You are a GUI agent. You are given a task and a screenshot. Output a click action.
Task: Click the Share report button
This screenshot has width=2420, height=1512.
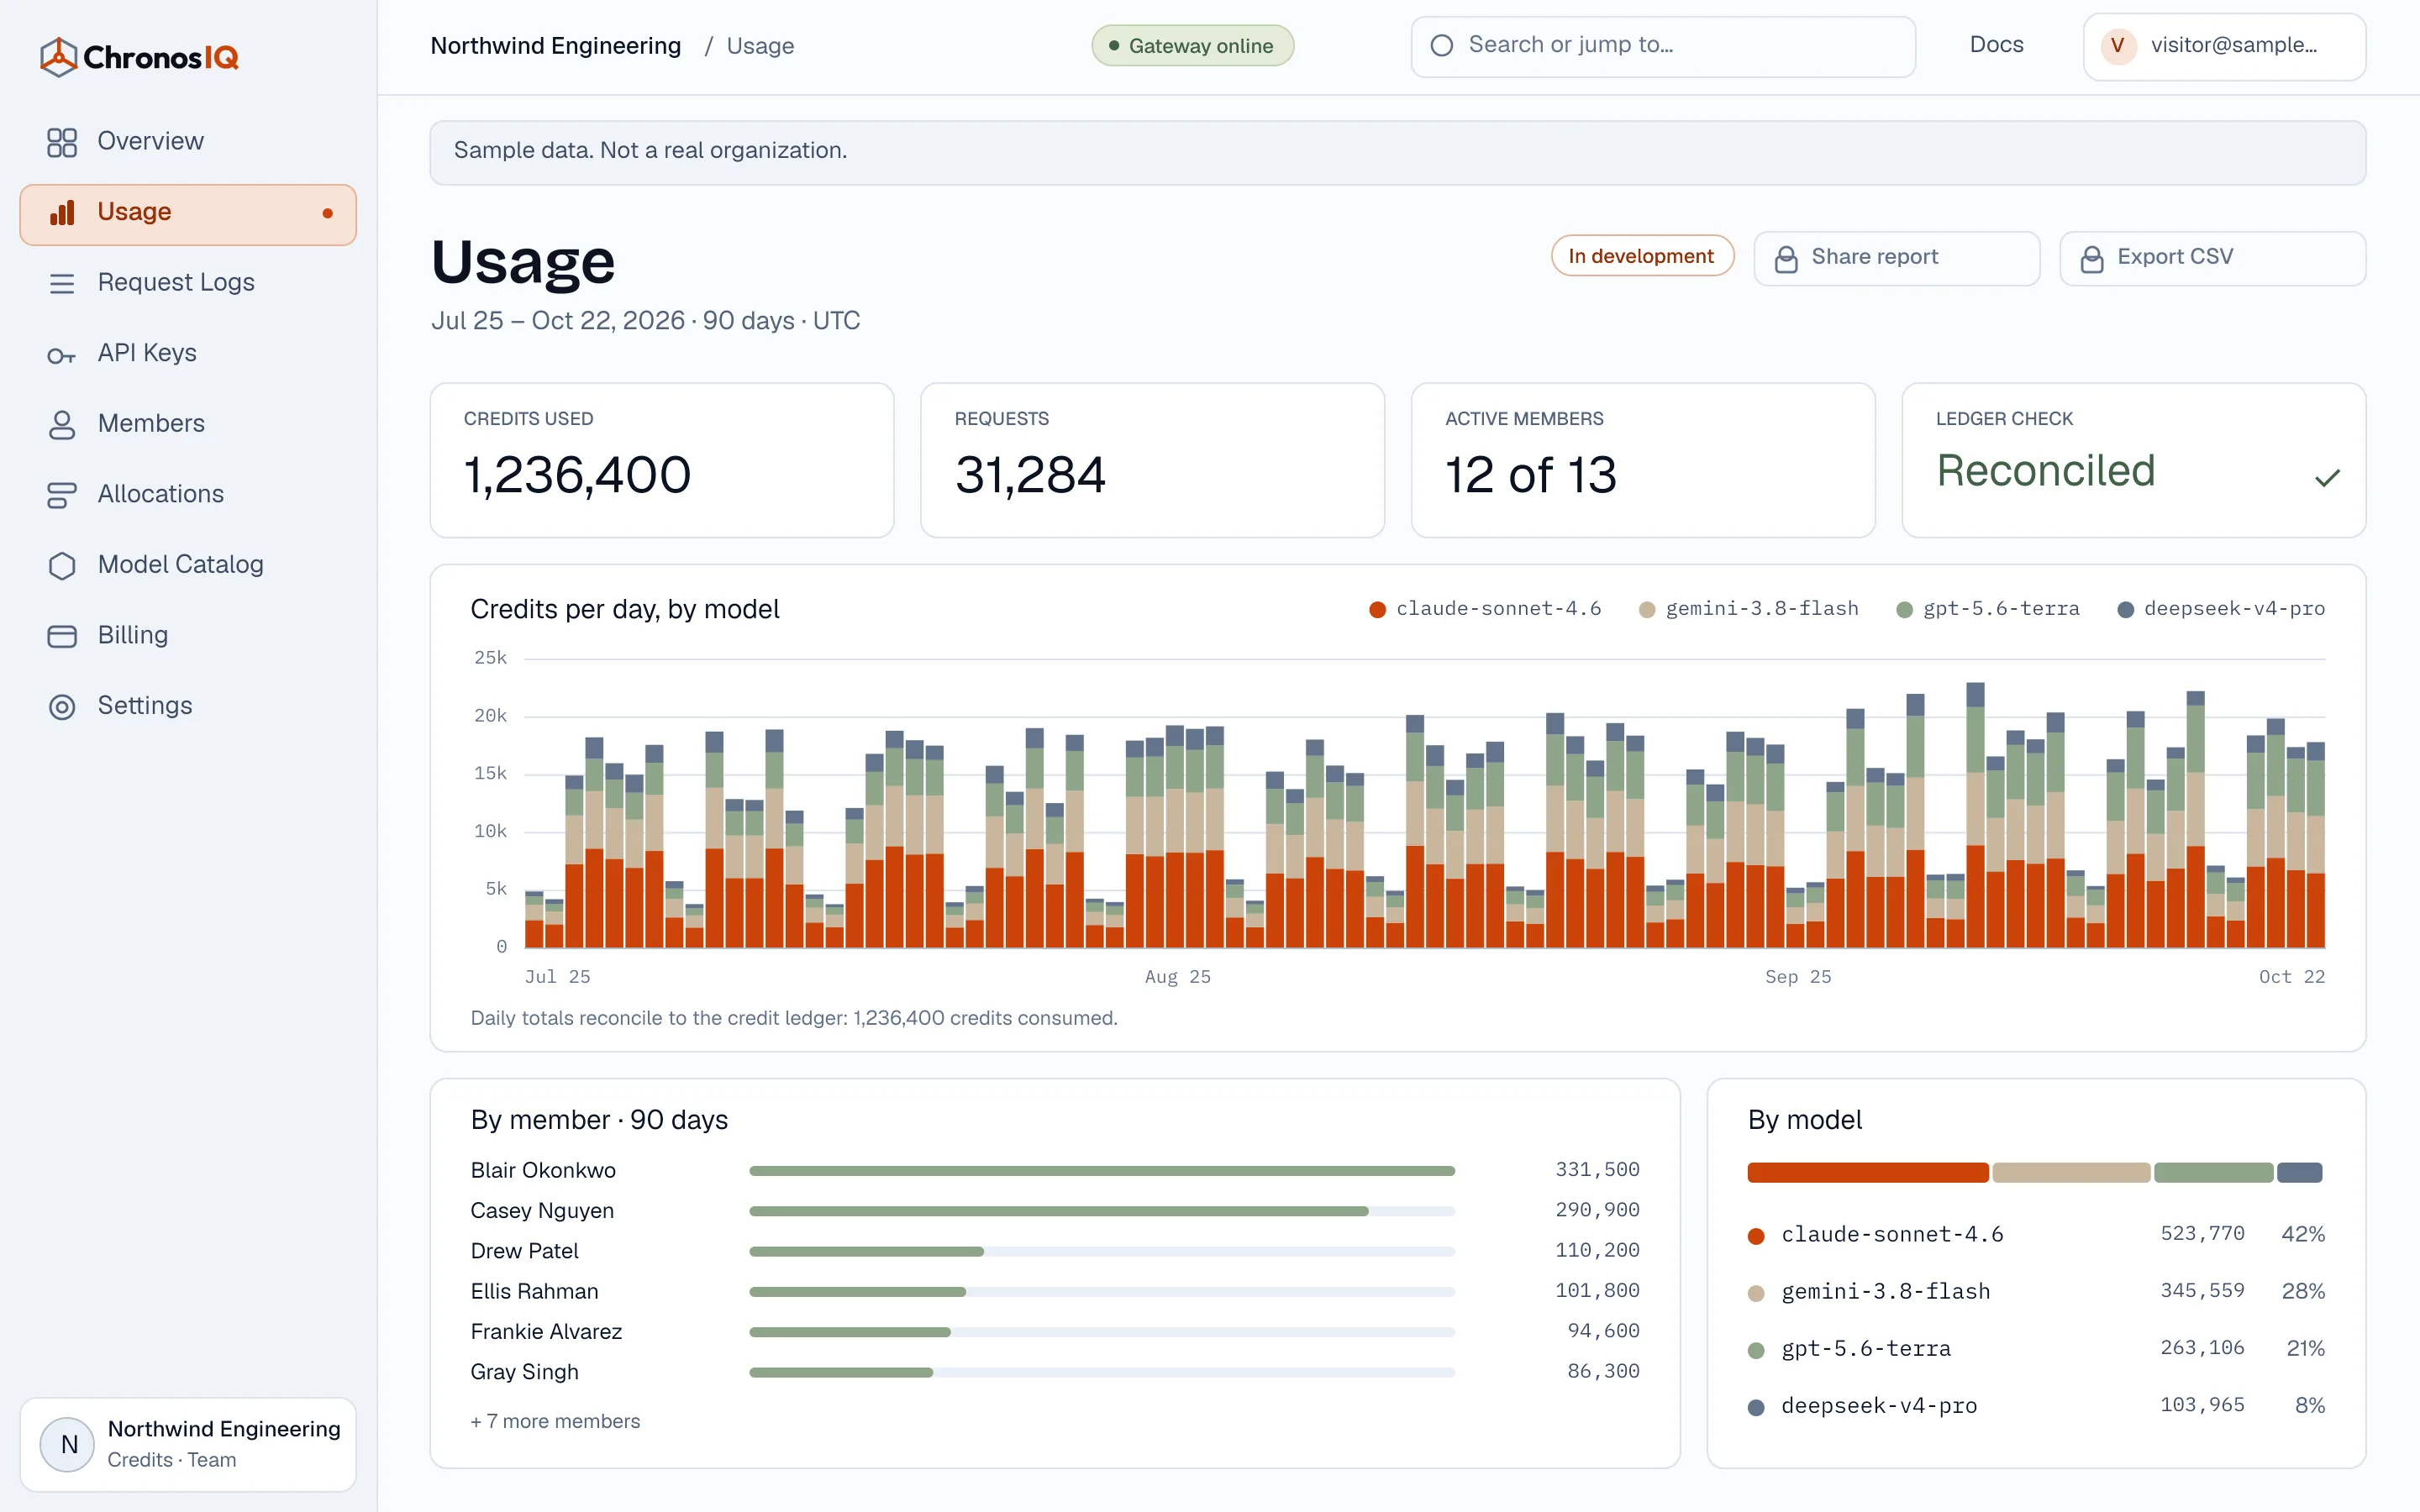pyautogui.click(x=1897, y=258)
